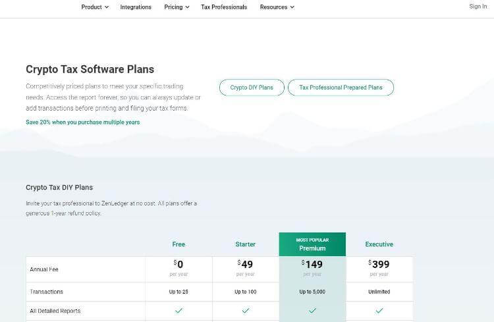Click the Starter plan header
494x322 pixels.
tap(246, 244)
